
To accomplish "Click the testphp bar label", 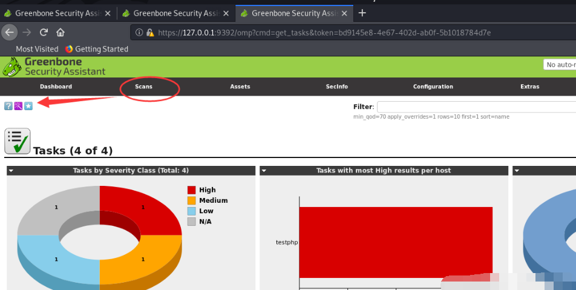I will point(287,243).
